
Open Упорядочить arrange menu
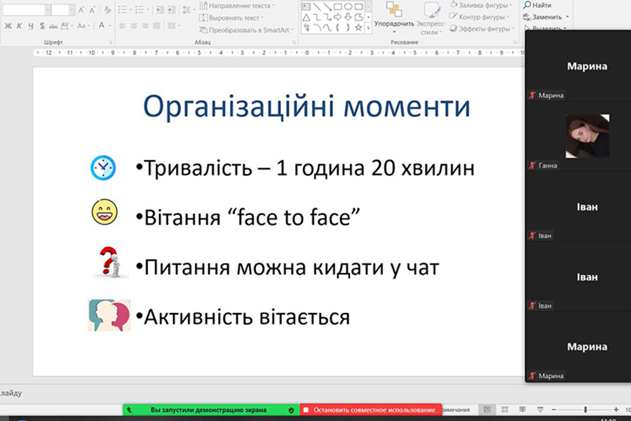coord(394,18)
